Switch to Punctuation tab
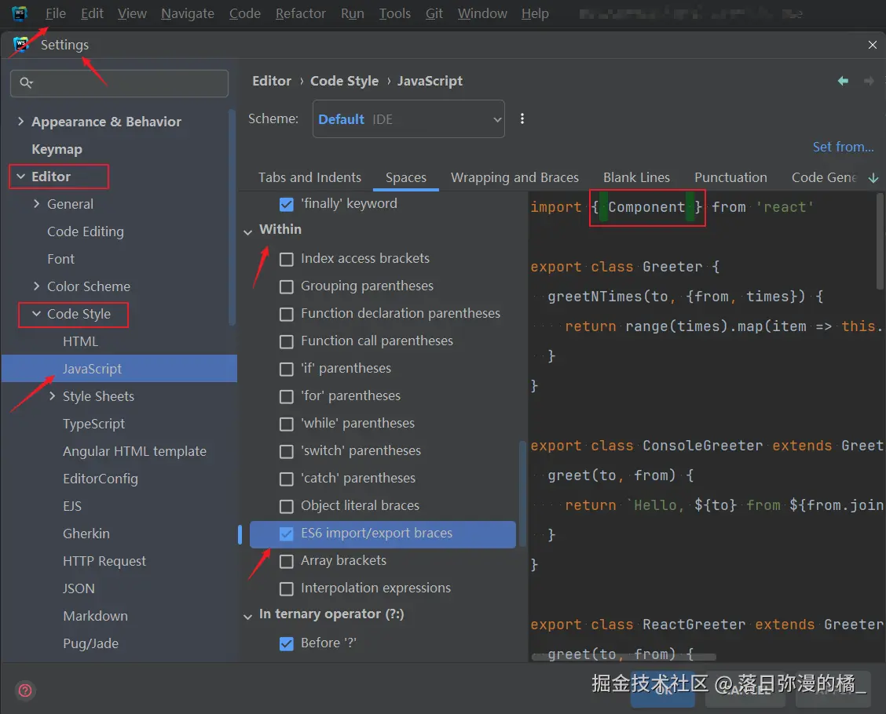Image resolution: width=886 pixels, height=714 pixels. 730,178
